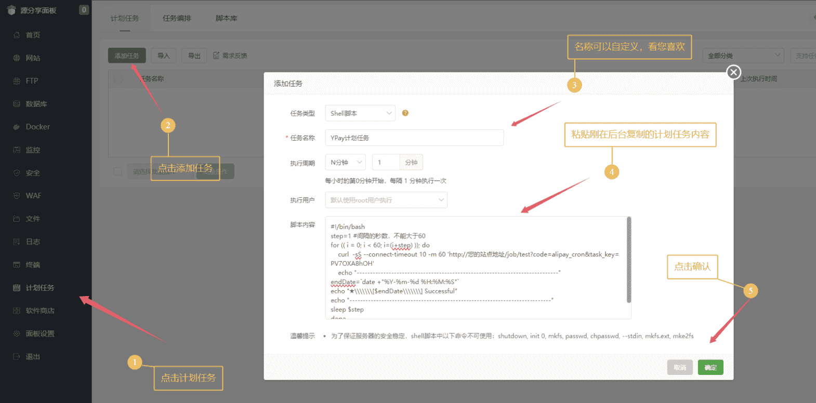Click the 安全 shield icon
816x403 pixels.
coord(17,173)
